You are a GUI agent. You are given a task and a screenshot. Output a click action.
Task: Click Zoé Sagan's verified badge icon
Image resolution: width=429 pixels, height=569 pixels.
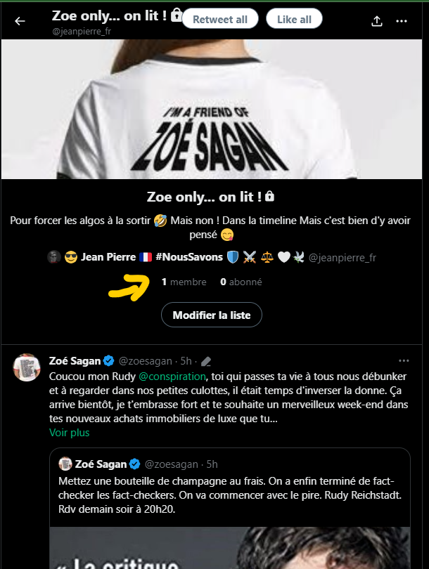click(x=109, y=361)
